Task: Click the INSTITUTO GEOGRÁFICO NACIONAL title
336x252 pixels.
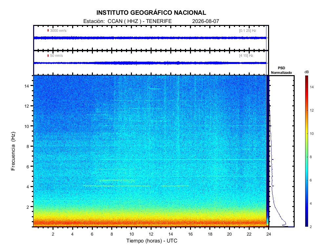Action: click(151, 13)
